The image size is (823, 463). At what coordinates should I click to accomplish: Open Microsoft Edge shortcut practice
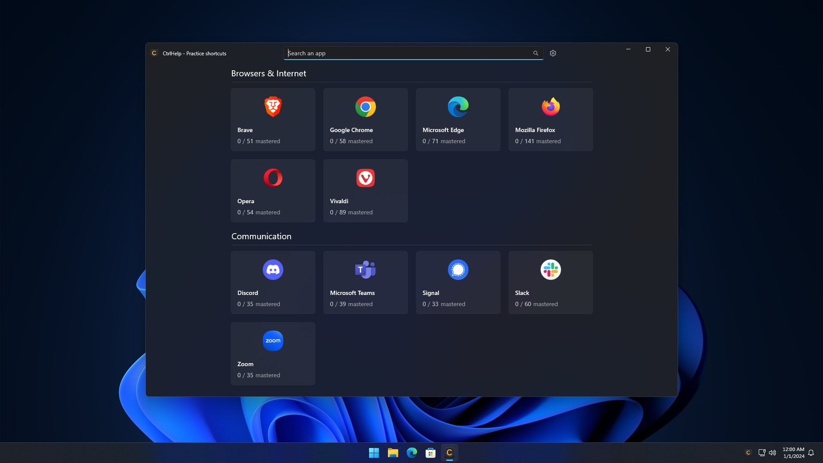click(x=458, y=120)
